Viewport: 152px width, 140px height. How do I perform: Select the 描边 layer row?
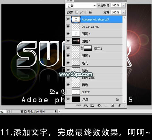pos(94,85)
